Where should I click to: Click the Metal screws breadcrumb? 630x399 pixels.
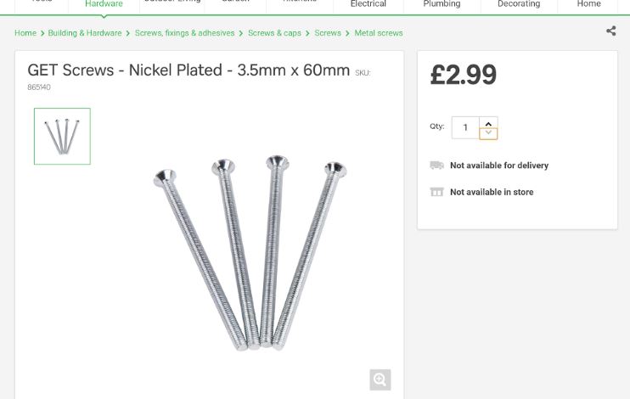tap(379, 33)
